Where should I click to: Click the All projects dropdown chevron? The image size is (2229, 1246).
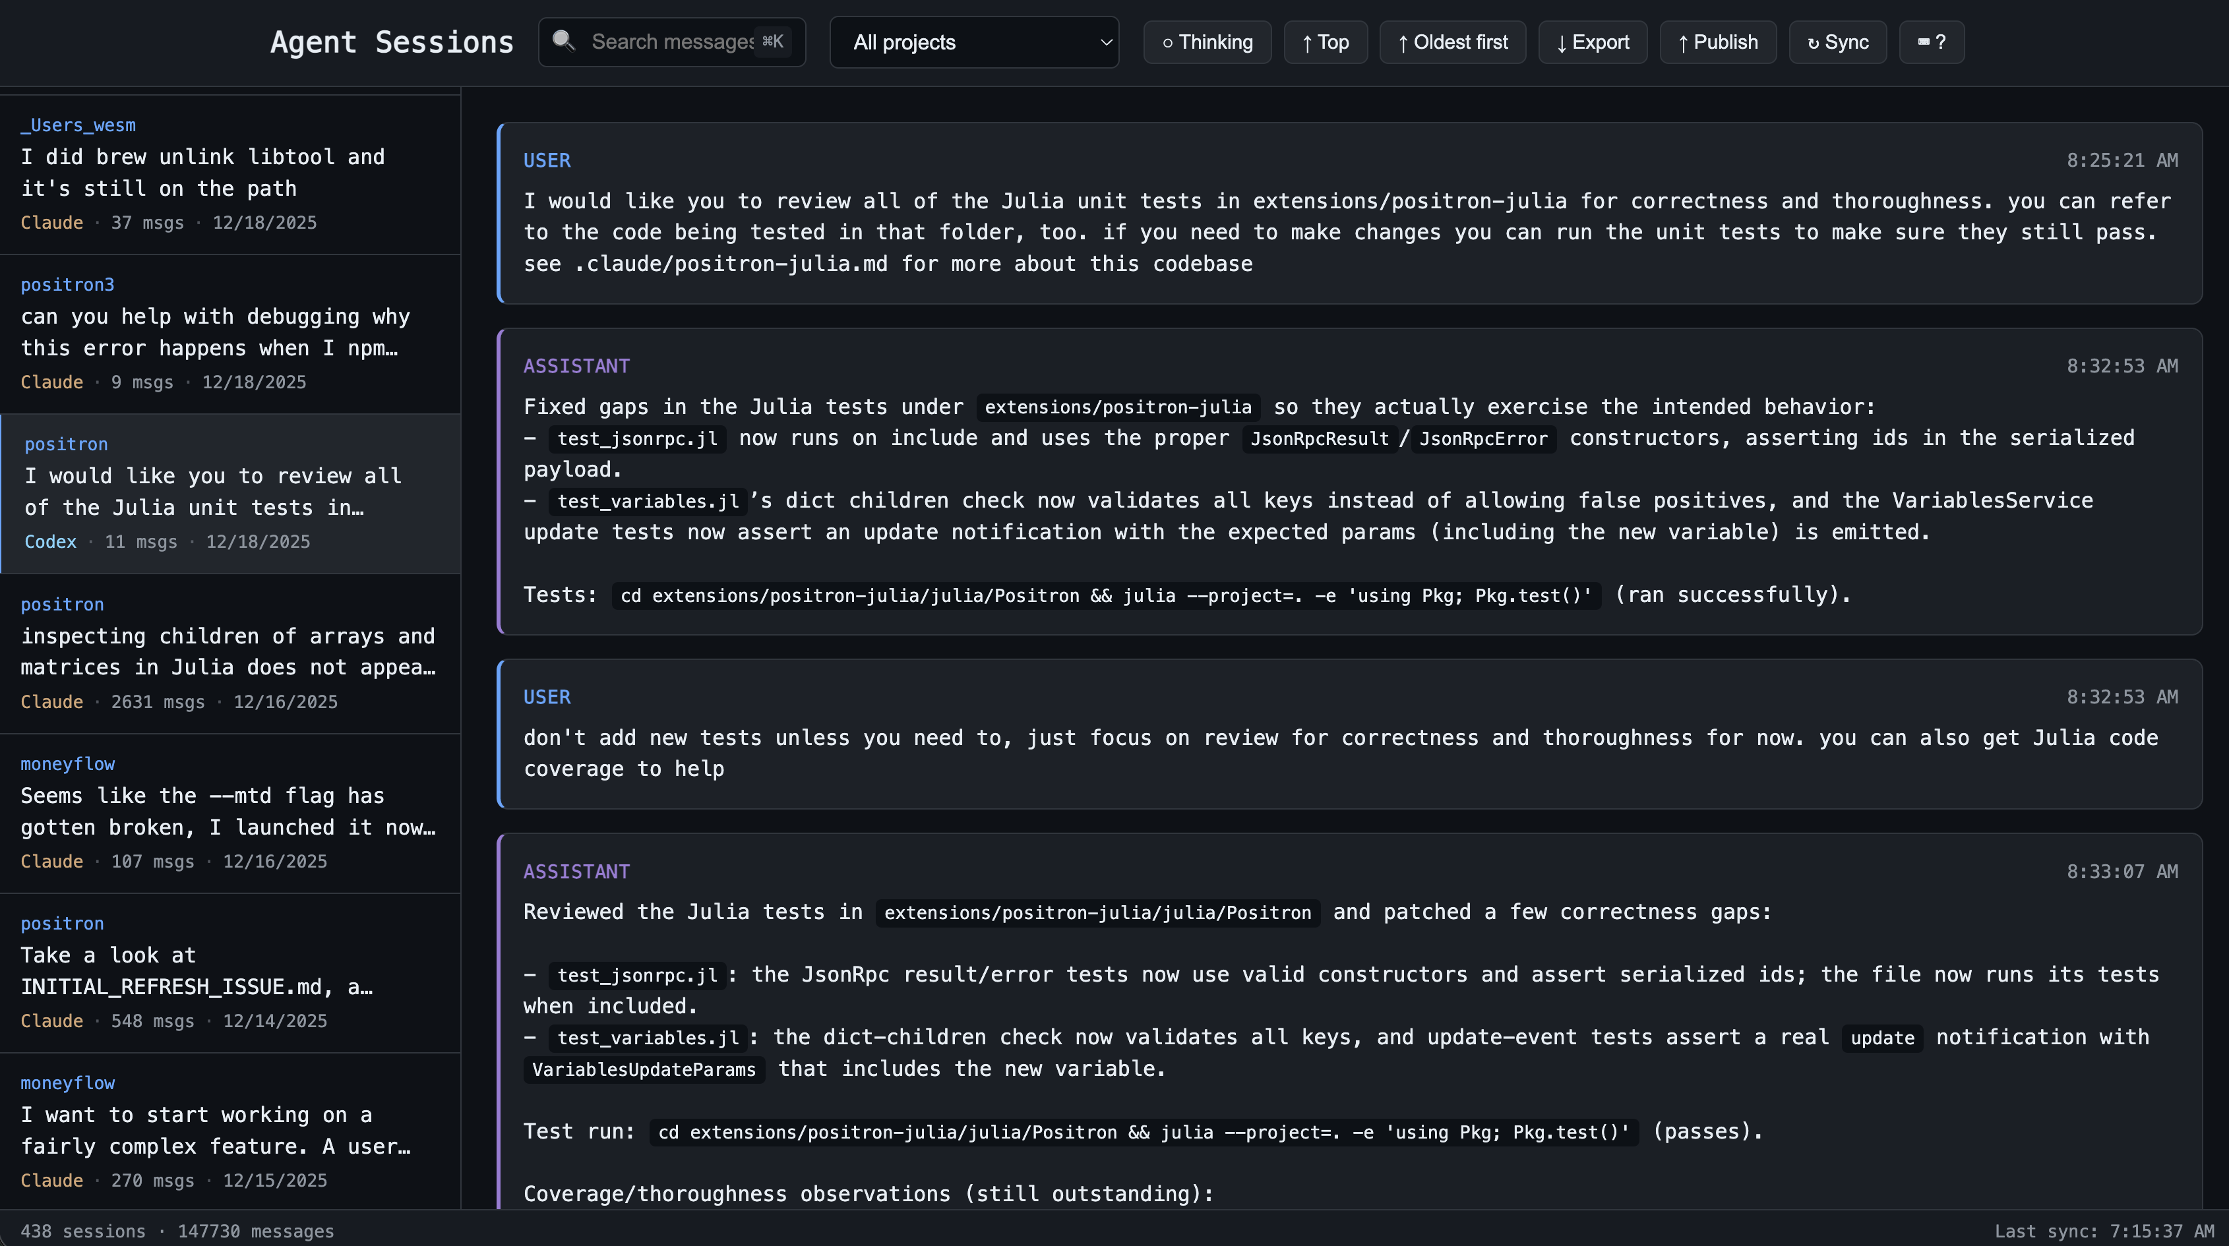(1105, 42)
